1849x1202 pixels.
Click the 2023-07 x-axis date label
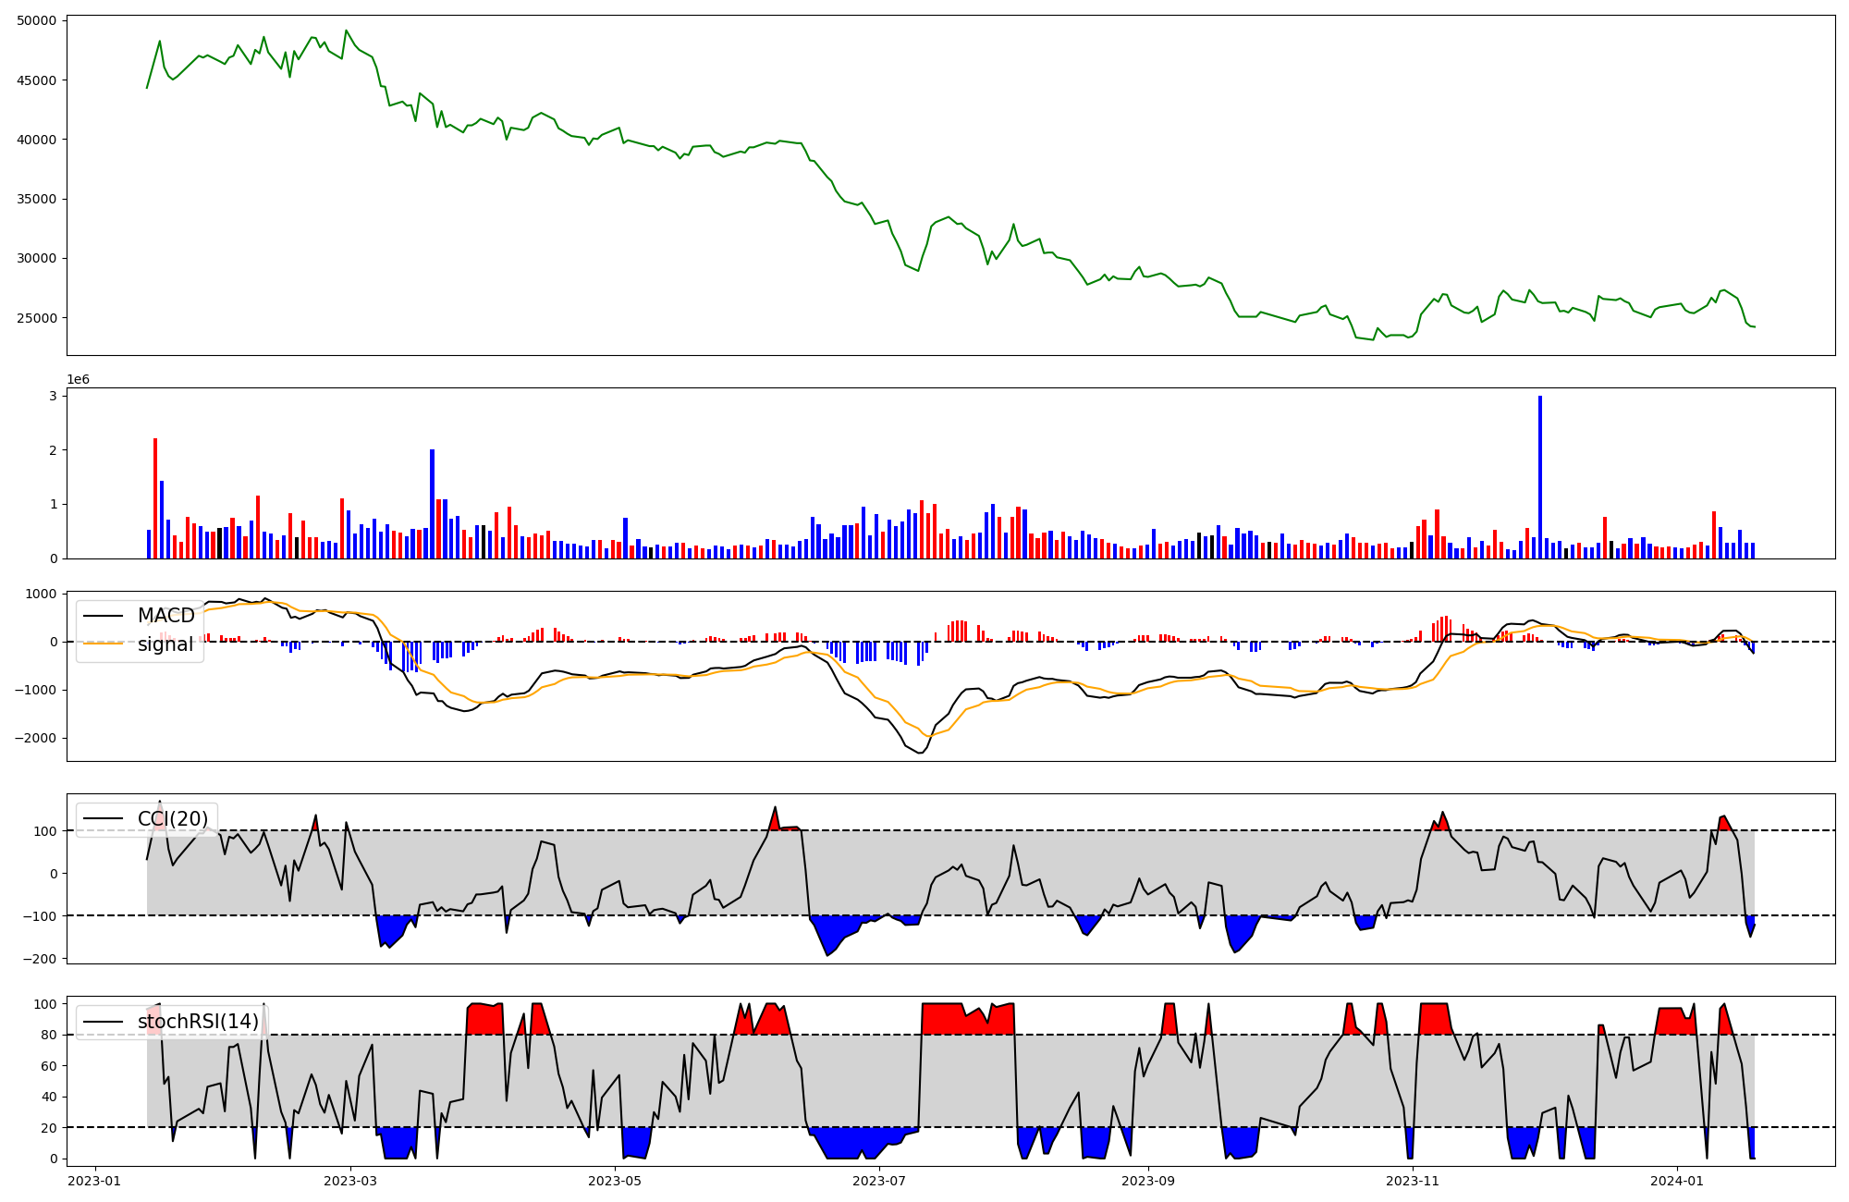[879, 1181]
